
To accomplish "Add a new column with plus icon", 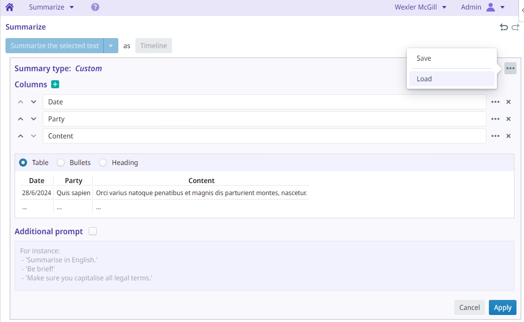I will click(55, 85).
